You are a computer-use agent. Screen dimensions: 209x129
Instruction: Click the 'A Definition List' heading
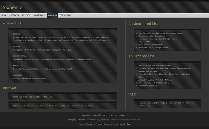14,23
